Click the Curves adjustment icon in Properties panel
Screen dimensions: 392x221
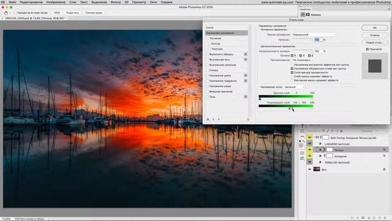coord(303,15)
